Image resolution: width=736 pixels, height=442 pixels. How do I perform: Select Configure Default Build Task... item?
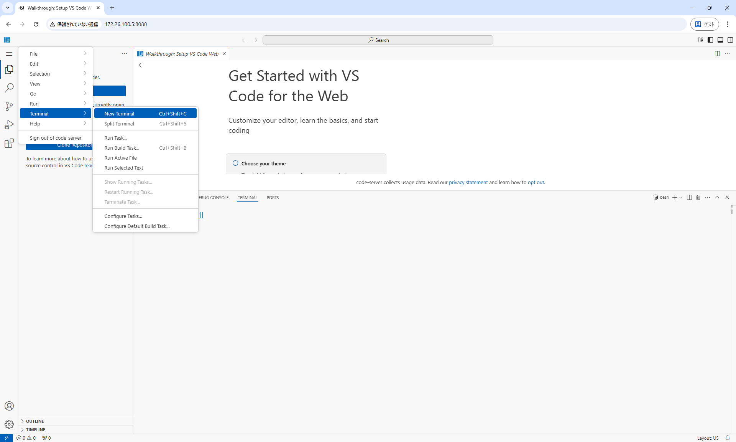(145, 226)
